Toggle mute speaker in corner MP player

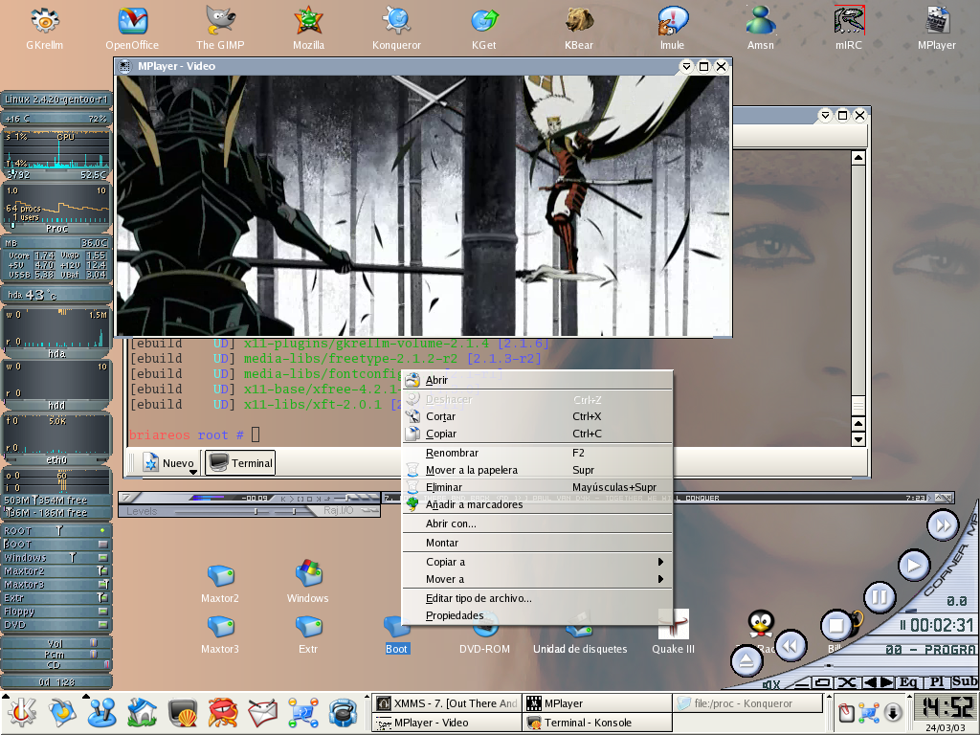pos(772,685)
